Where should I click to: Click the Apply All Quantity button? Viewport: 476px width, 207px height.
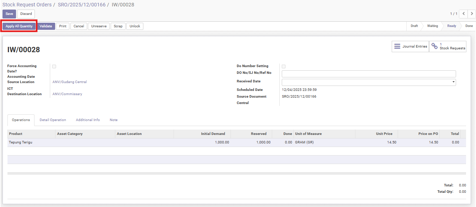coord(19,26)
